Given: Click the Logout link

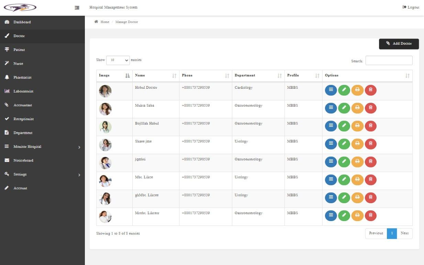Looking at the screenshot, I should click(x=411, y=7).
